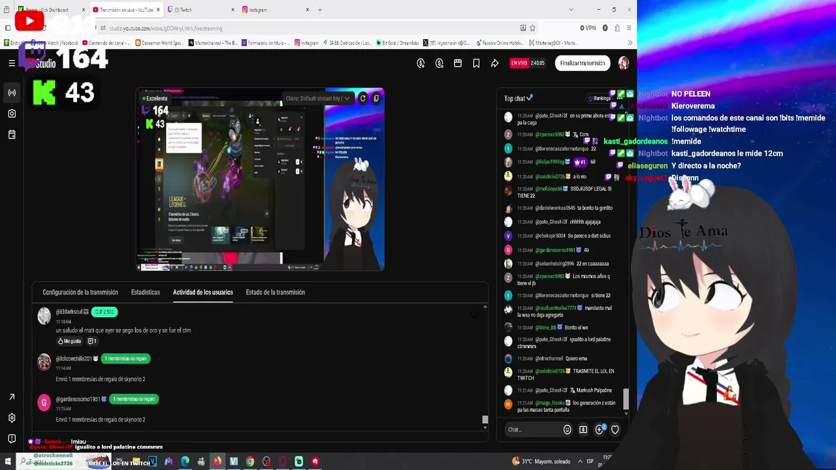Open the Top chat dropdown
Viewport: 836px width, 470px height.
coord(518,99)
